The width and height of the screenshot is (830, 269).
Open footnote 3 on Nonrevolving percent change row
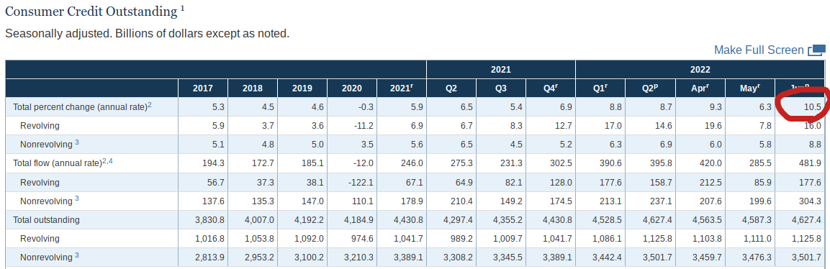(x=77, y=142)
